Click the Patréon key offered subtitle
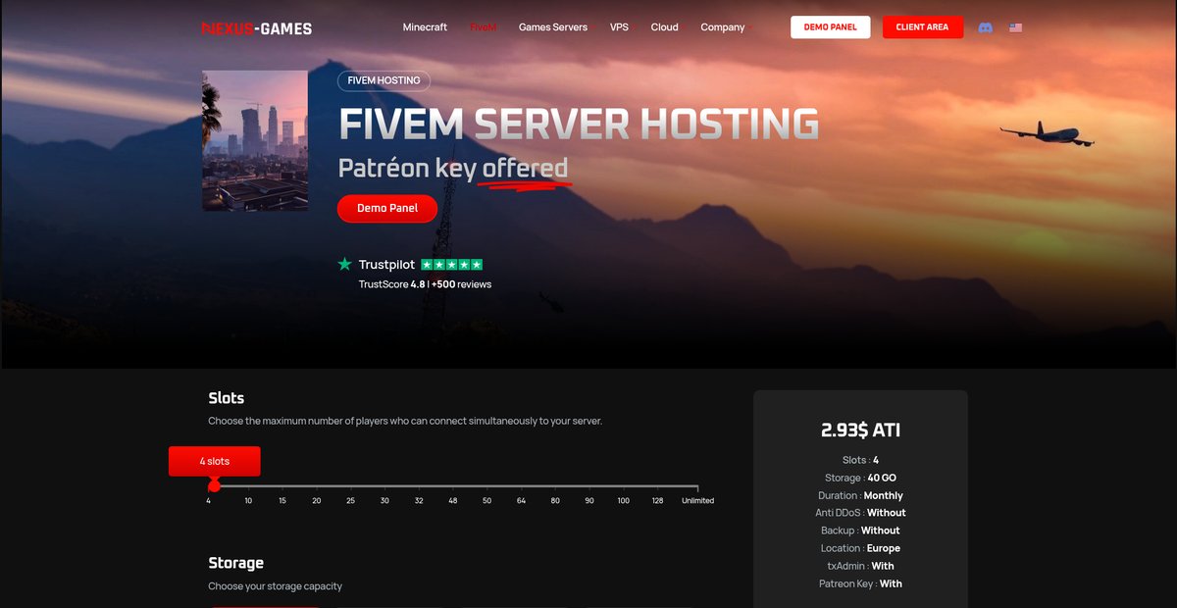Viewport: 1177px width, 608px height. (x=453, y=169)
